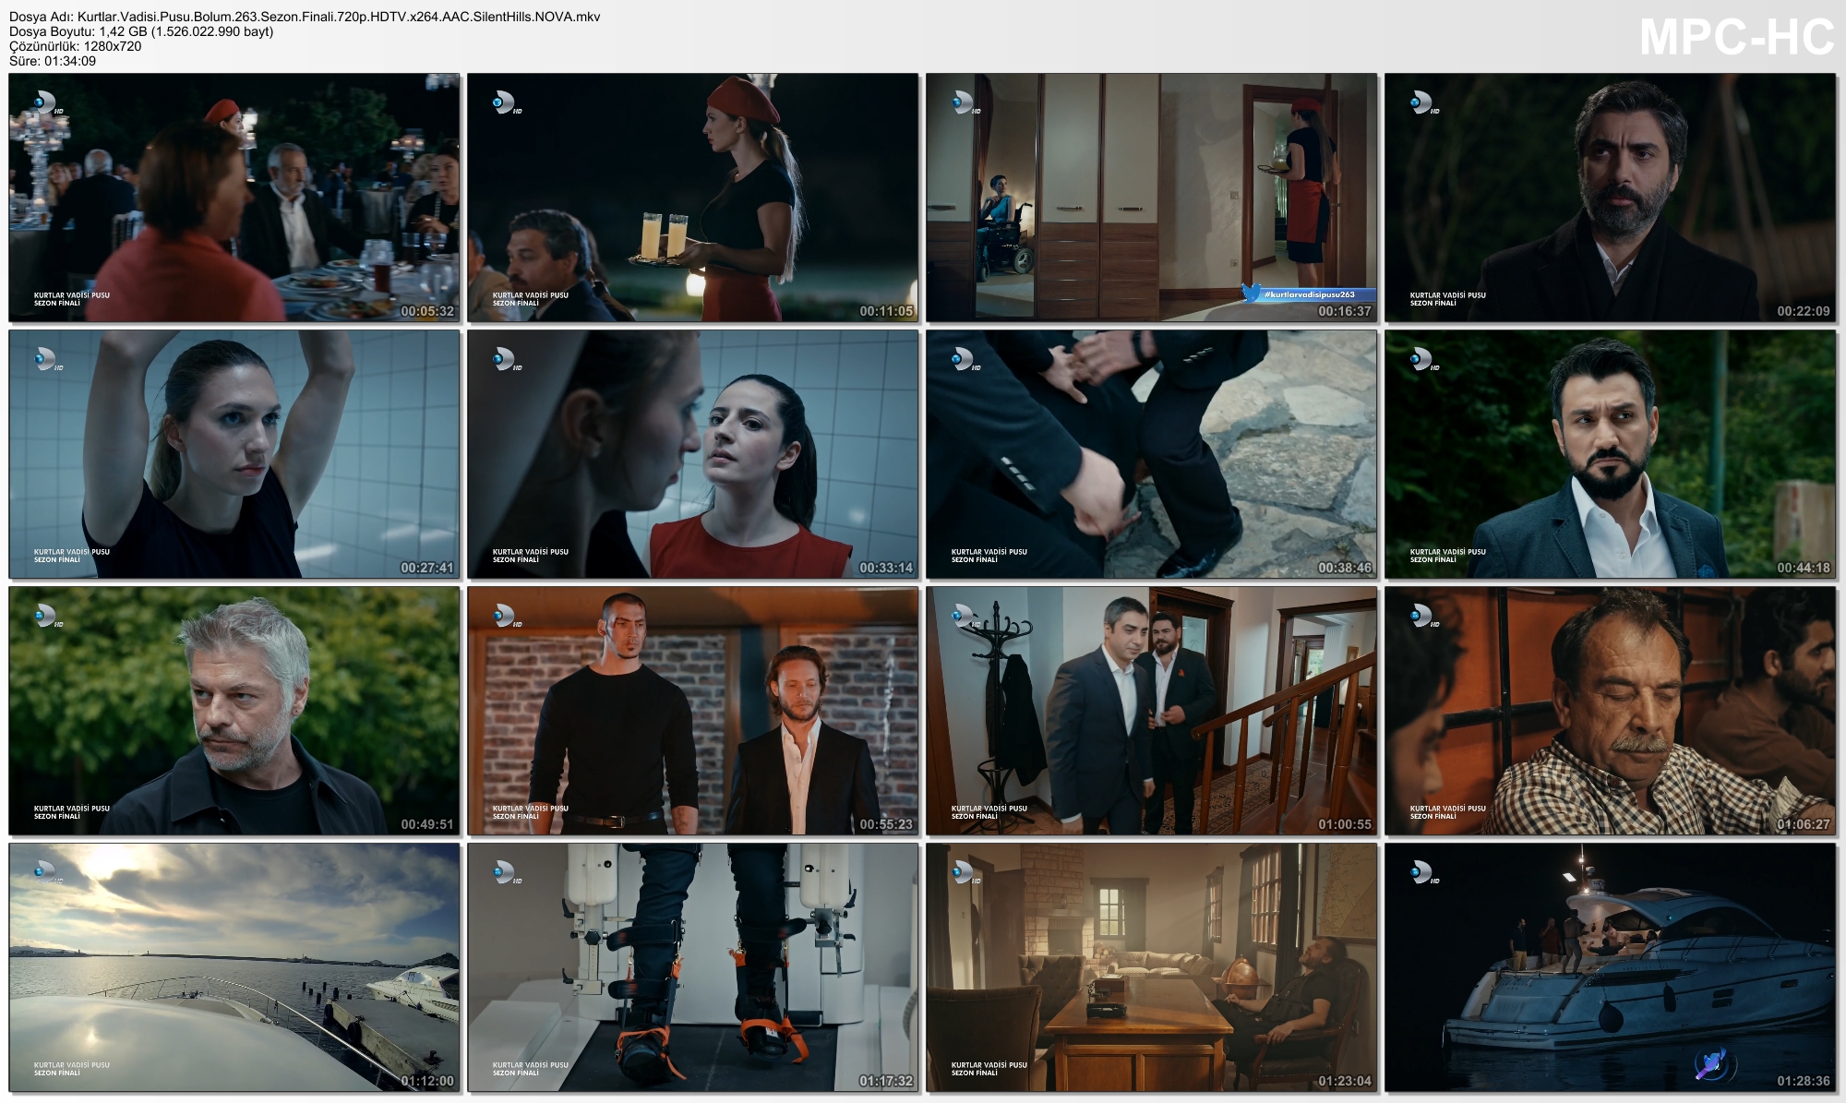Screen dimensions: 1846x1103
Task: Click the channel logo in the 00:22:09 frame
Action: coord(1424,102)
